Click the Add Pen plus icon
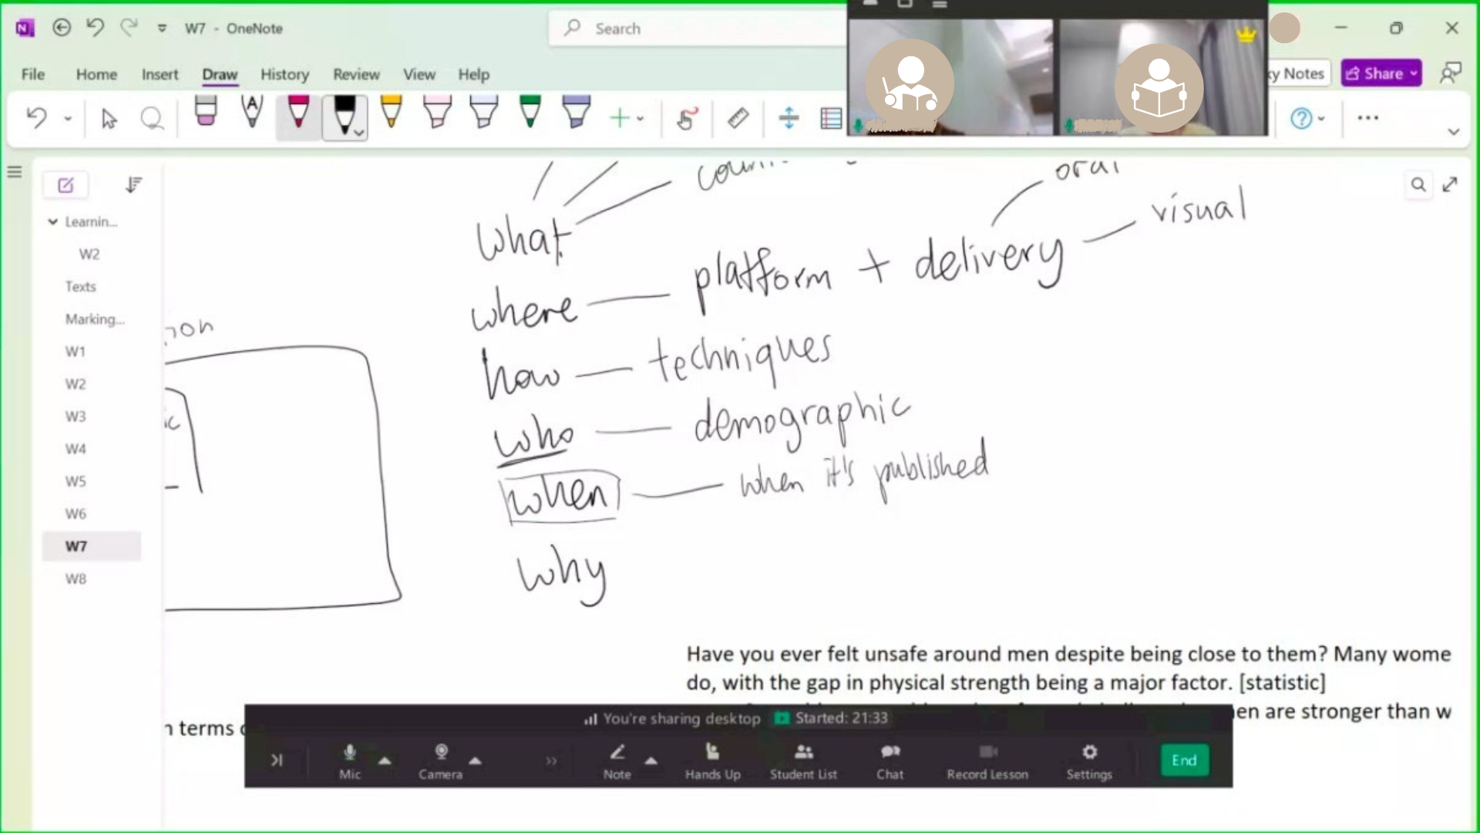1480x833 pixels. 620,118
